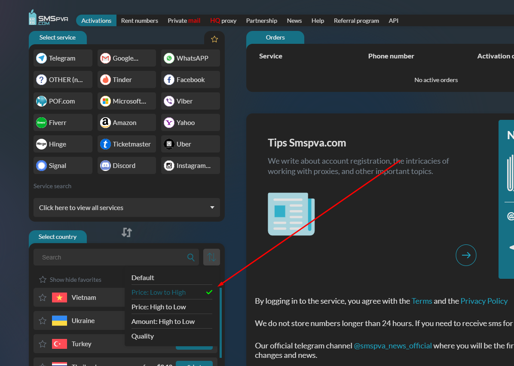Open Rent numbers in navigation
The width and height of the screenshot is (514, 366).
click(139, 20)
